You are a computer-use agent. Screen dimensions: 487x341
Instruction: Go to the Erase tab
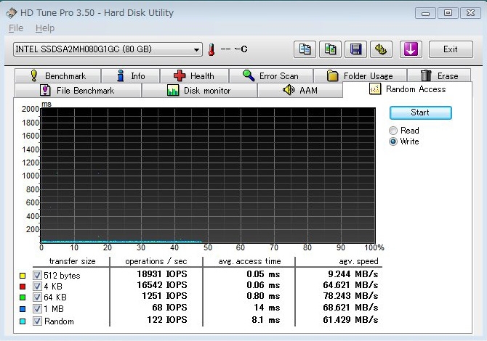coord(440,75)
